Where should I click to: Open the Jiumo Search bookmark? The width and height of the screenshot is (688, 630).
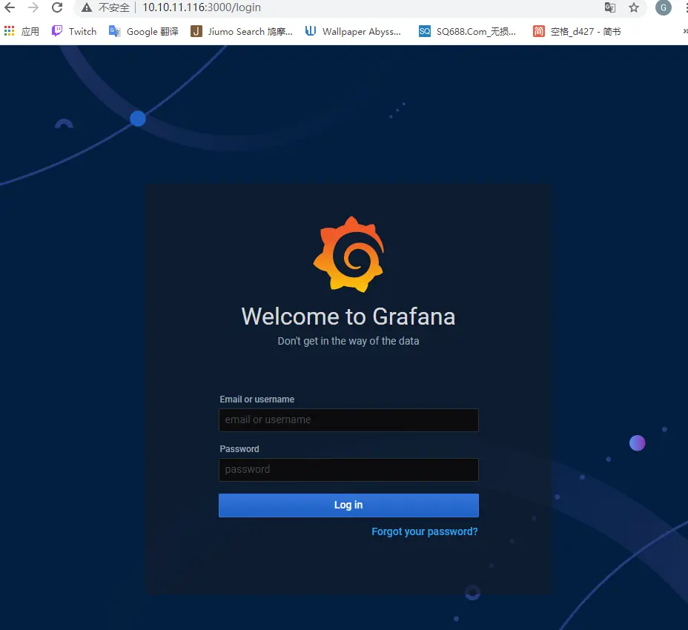click(x=242, y=31)
